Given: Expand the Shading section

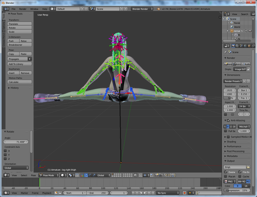Looking at the screenshot, I should 231,142.
